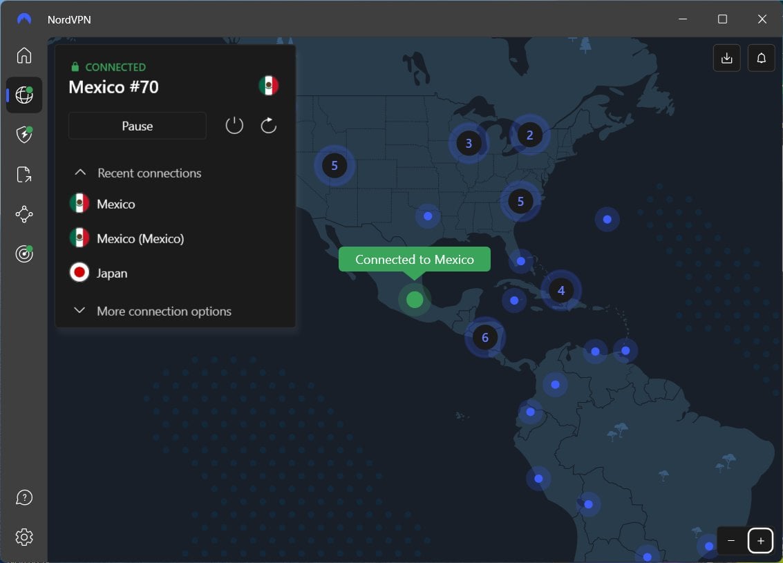Disconnect using the power icon
Viewport: 783px width, 563px height.
tap(234, 125)
